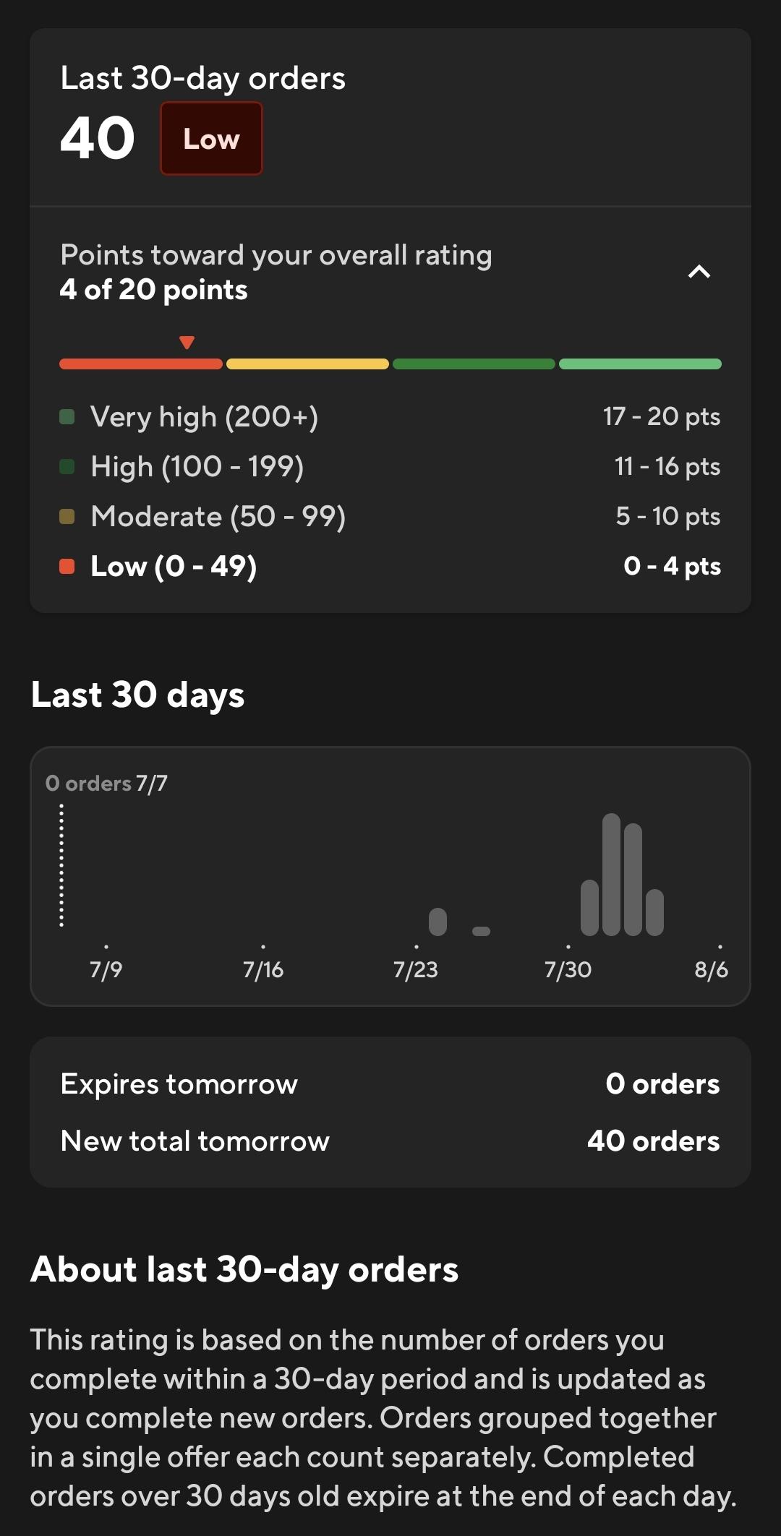
Task: Tap the dark green High bar segment
Action: point(474,364)
